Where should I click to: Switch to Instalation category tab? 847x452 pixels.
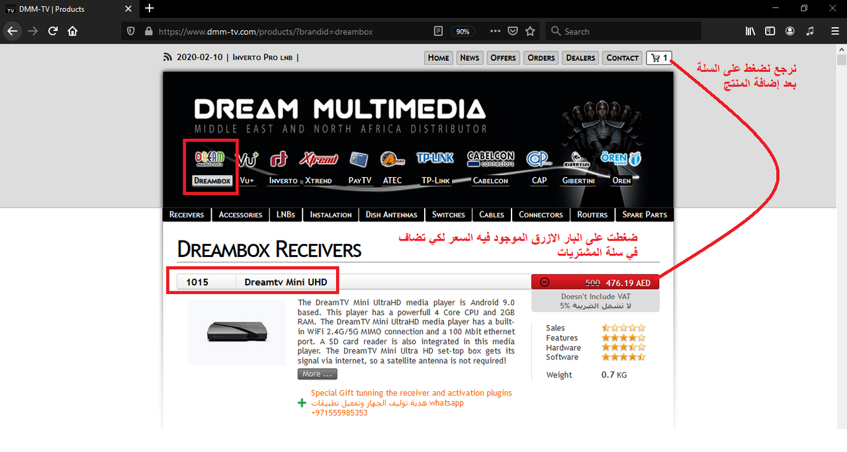pyautogui.click(x=331, y=215)
